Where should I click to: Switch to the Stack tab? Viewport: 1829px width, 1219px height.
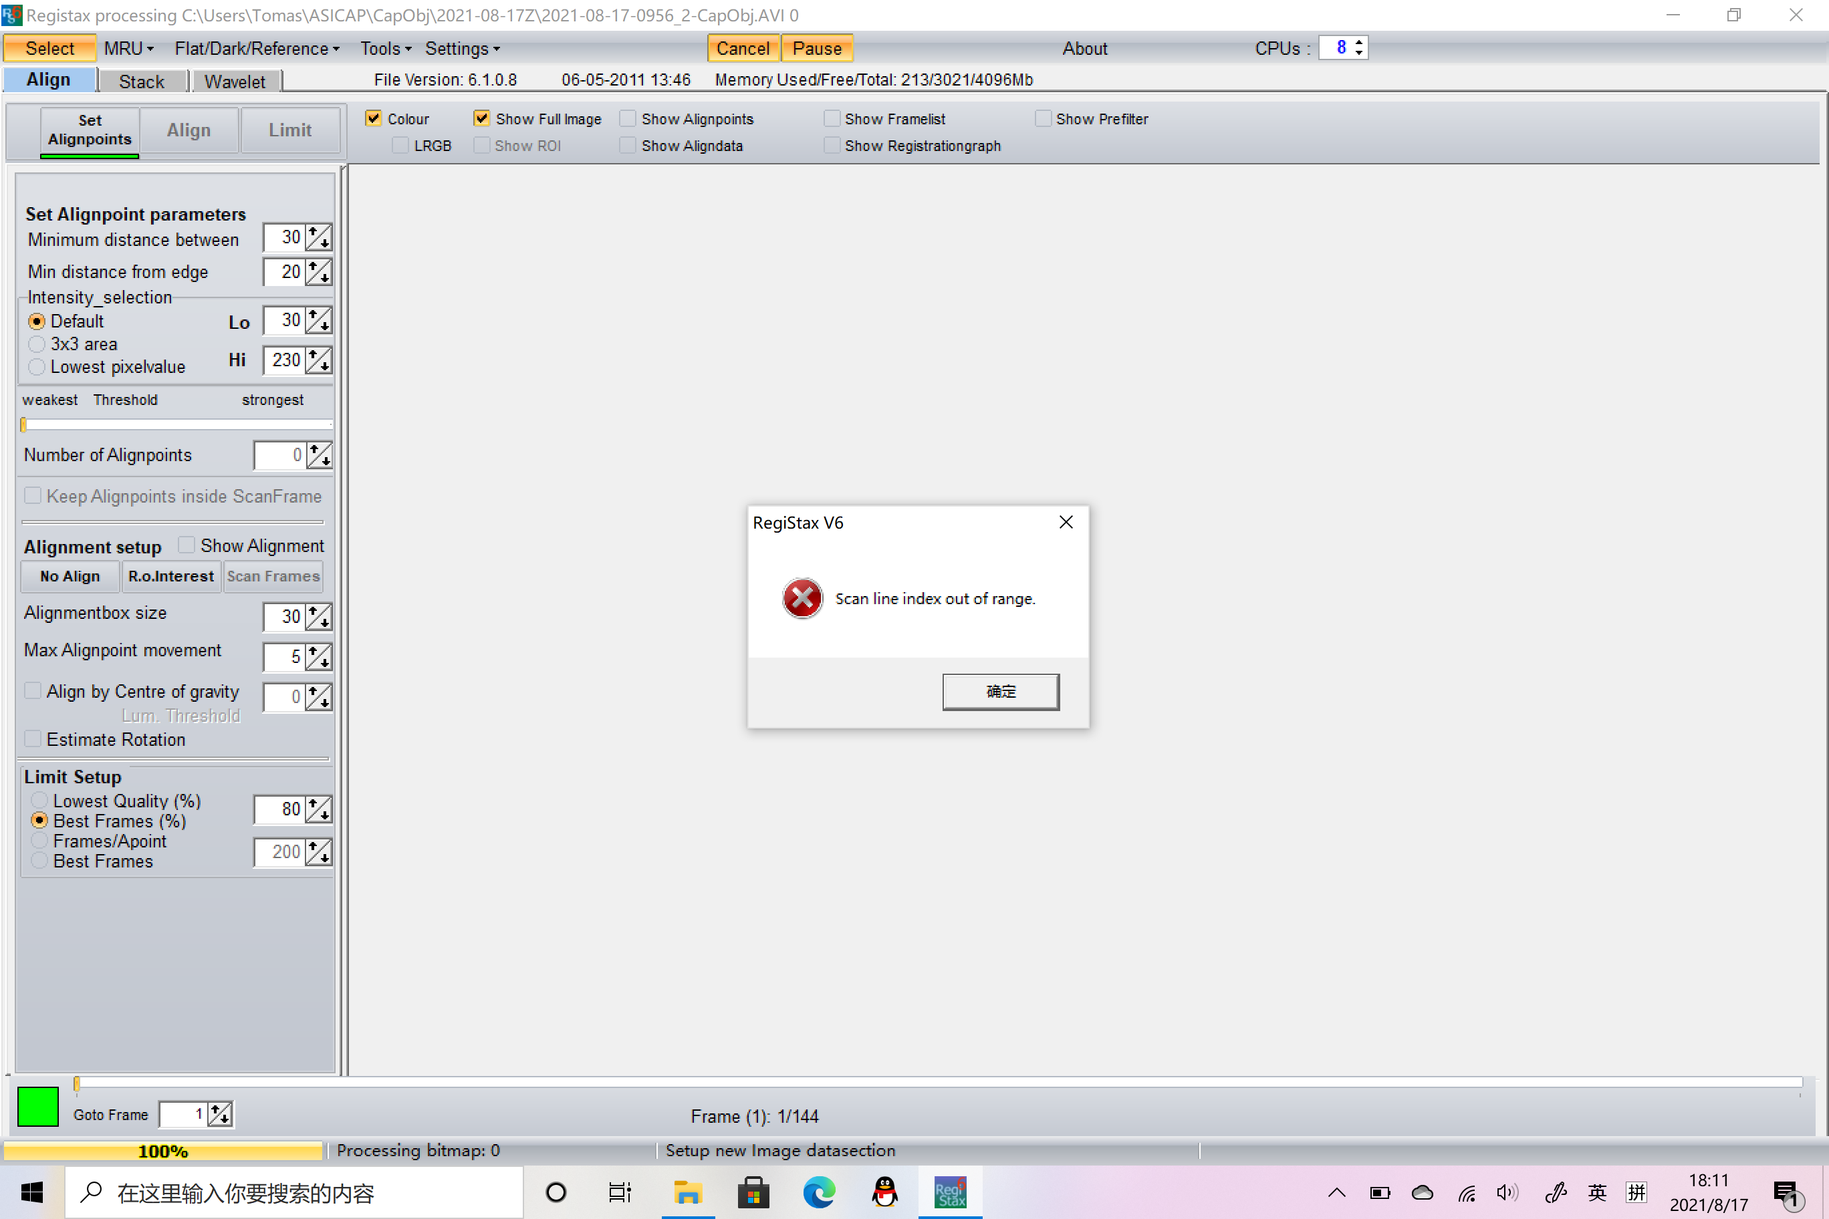click(x=142, y=82)
